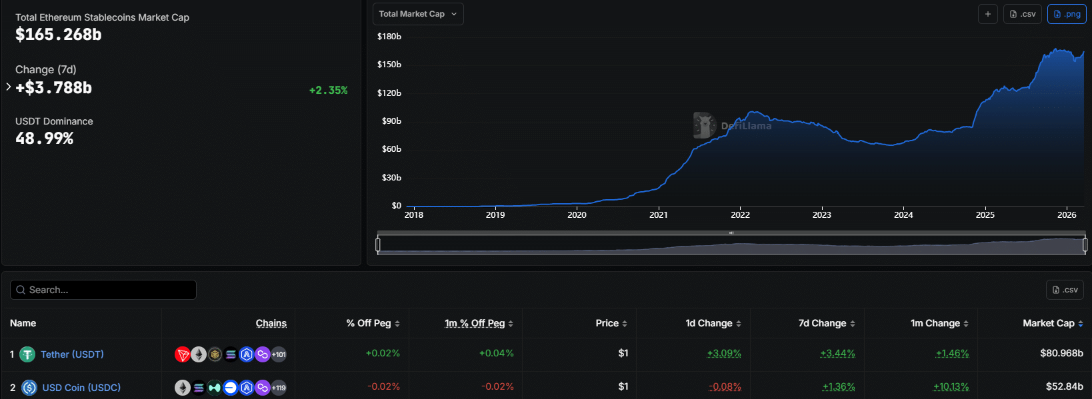Click the Tron chain icon in Tether row

(x=182, y=354)
